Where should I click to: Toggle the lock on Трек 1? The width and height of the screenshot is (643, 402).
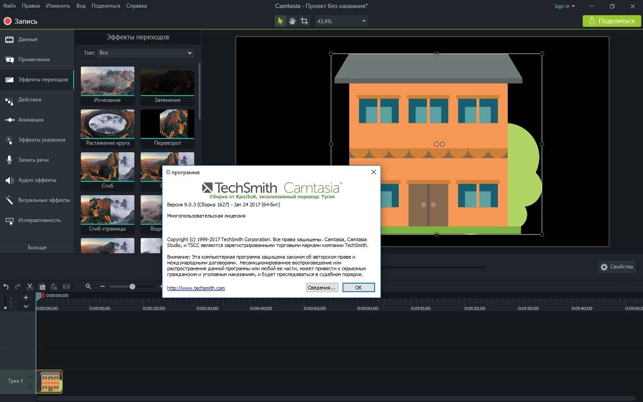click(30, 385)
